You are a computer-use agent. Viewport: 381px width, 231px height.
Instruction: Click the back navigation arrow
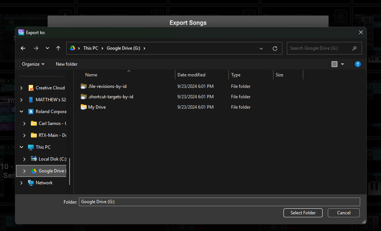tap(23, 48)
